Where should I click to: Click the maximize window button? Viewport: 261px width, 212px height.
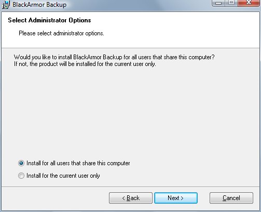(x=231, y=3)
